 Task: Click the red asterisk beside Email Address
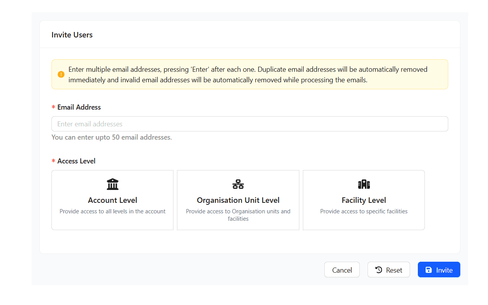tap(53, 107)
